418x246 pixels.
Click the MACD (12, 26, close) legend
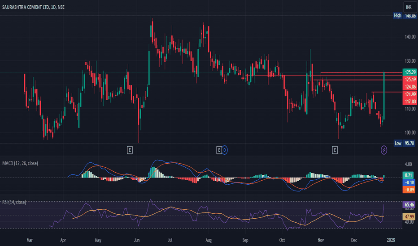[x=20, y=163]
